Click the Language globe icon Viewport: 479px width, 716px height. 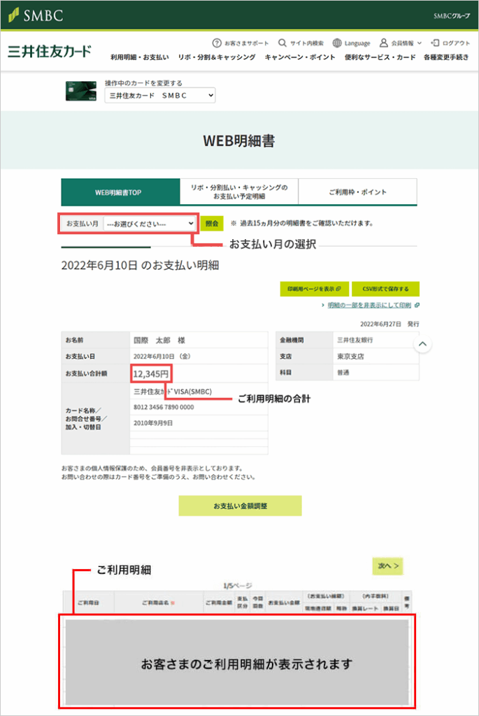pos(338,43)
